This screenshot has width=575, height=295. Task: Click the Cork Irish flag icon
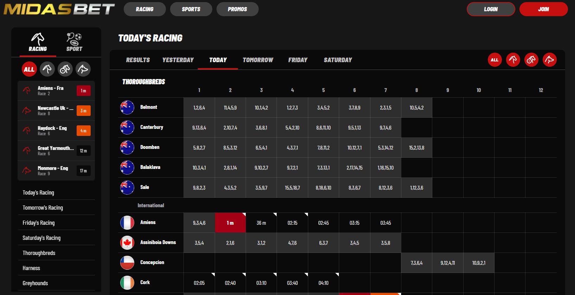(x=127, y=283)
